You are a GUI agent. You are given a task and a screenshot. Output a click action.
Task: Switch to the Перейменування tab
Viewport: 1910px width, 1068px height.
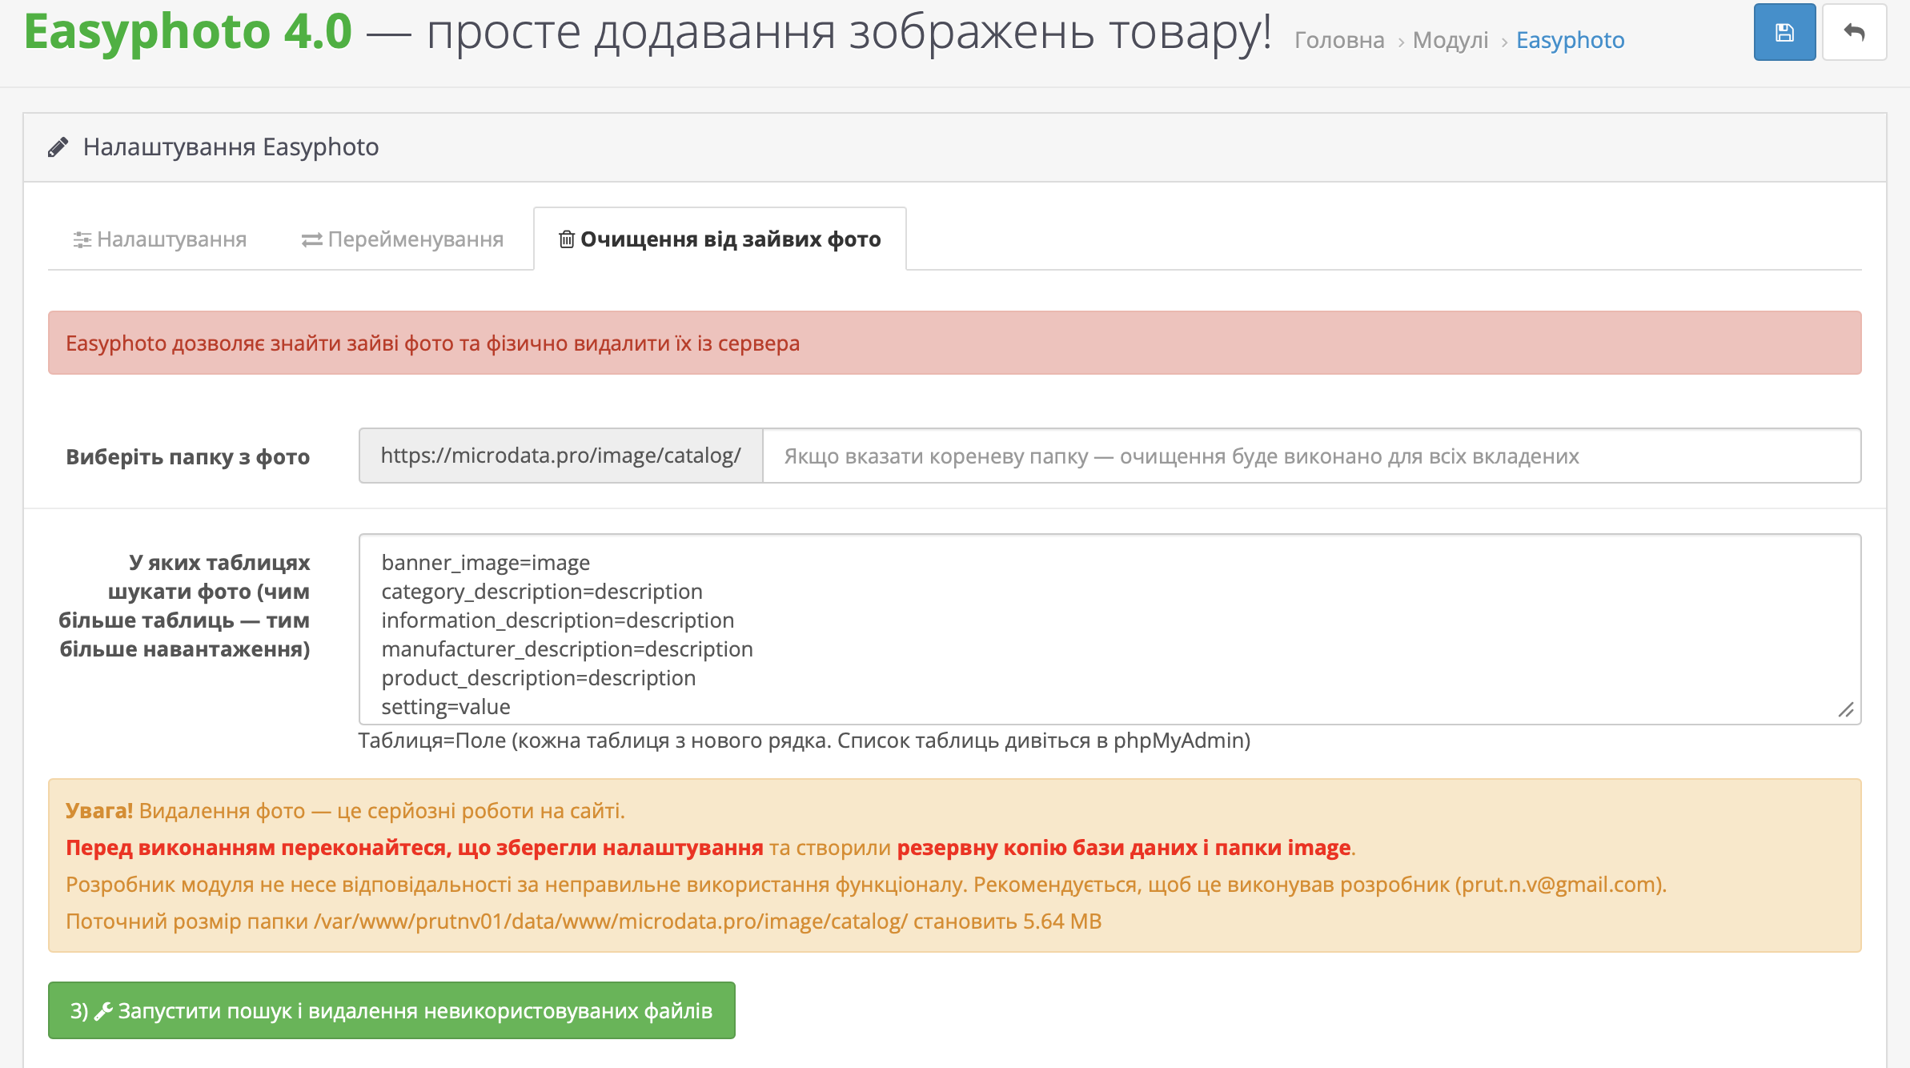(x=402, y=239)
